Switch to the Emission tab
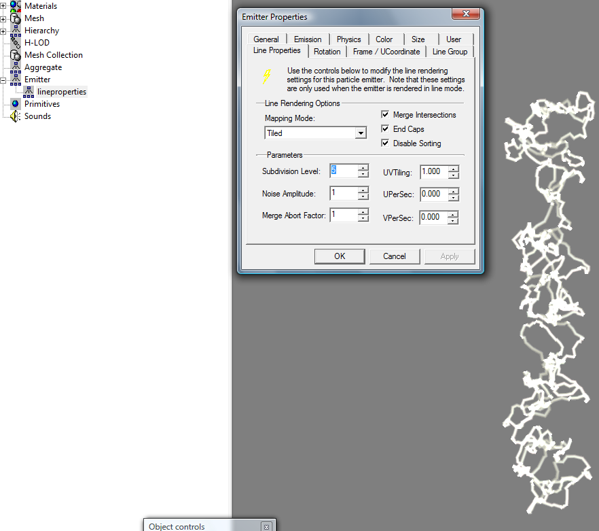Screen dimensions: 599x531 point(308,39)
